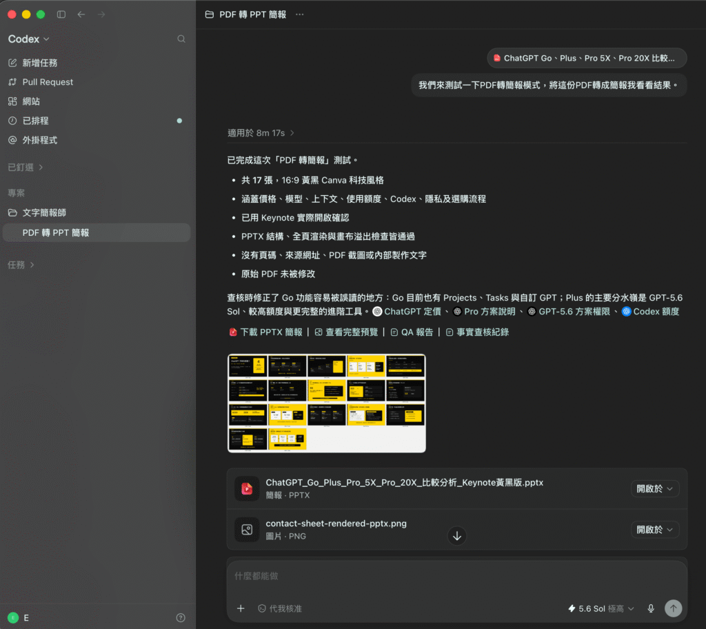
Task: Click the PDF 轉 PPT 簡報 window title
Action: (x=252, y=14)
